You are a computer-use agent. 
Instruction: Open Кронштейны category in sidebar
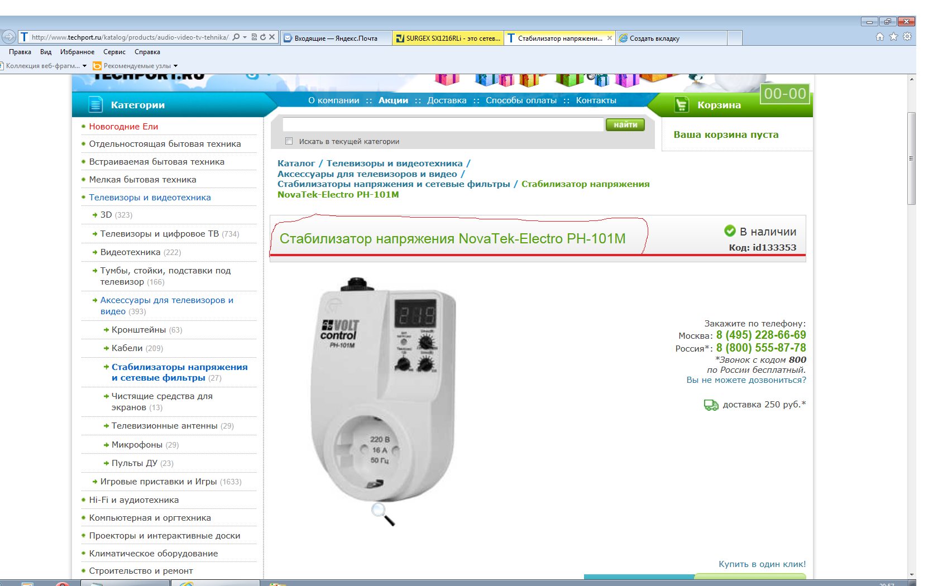138,330
